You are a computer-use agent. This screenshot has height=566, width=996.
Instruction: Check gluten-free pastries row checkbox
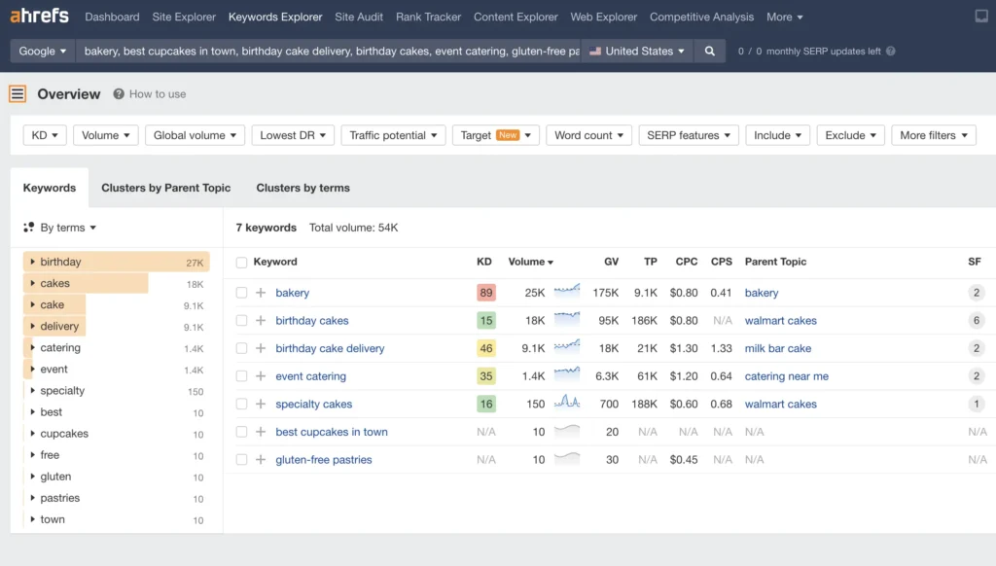tap(241, 459)
